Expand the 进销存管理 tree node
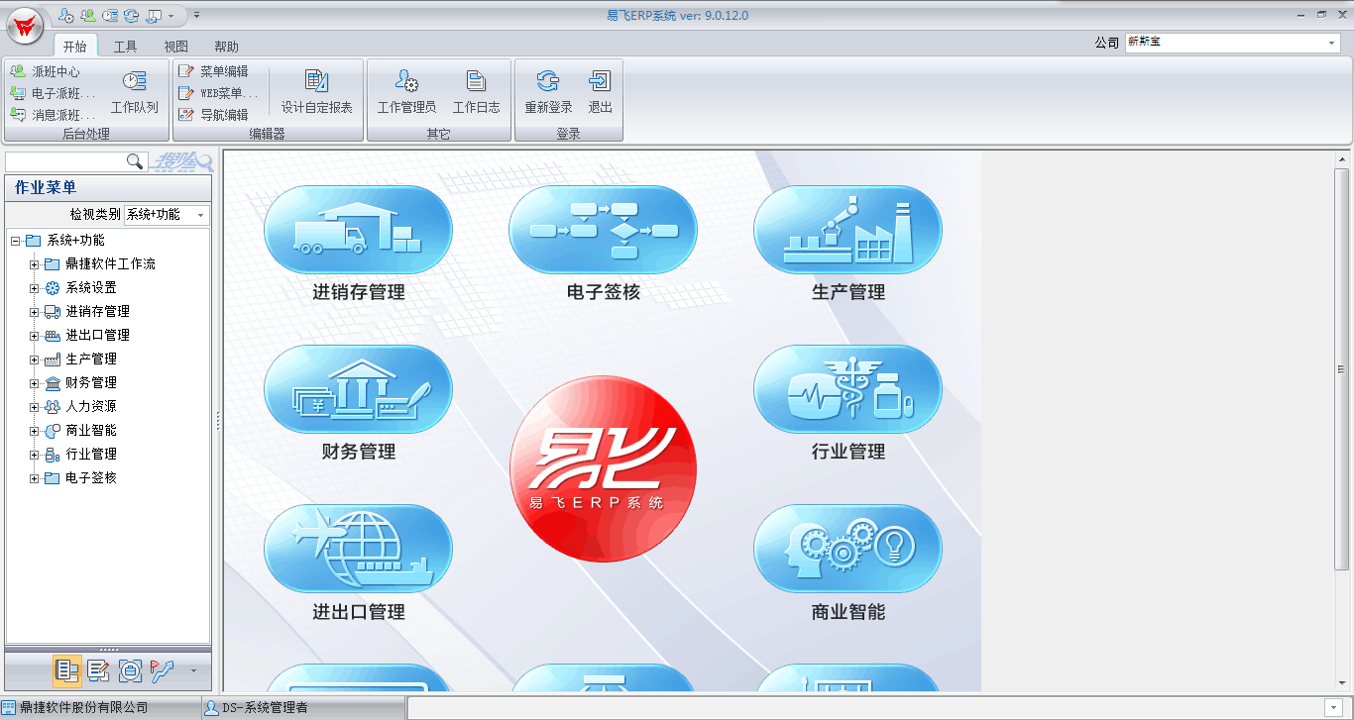 point(35,312)
